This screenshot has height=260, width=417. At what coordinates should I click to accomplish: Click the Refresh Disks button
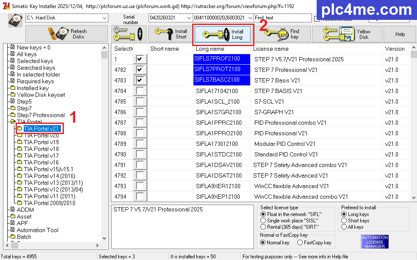pyautogui.click(x=66, y=34)
